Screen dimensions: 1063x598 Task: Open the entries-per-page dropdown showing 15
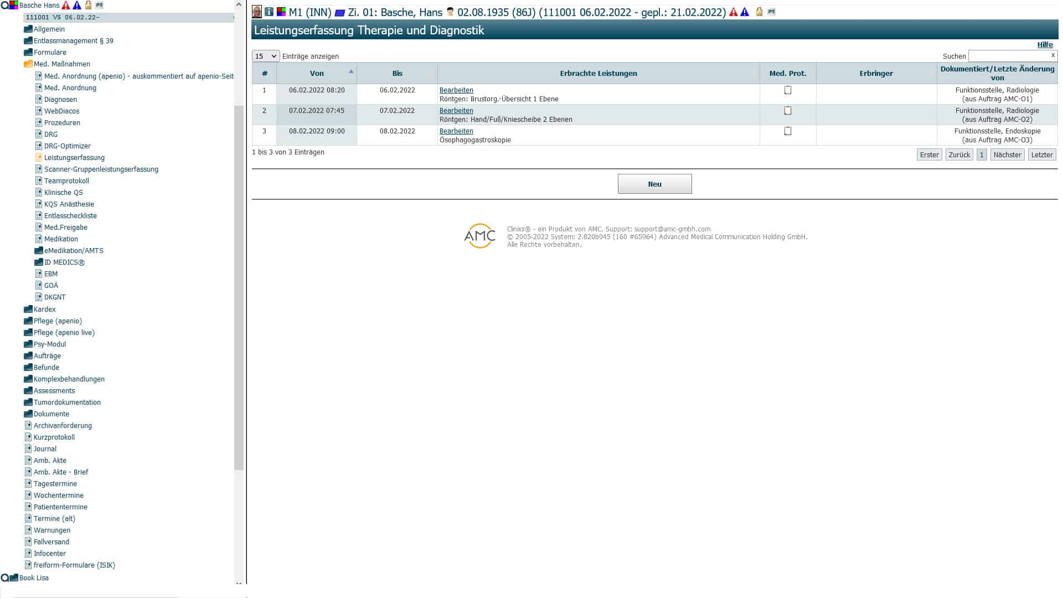point(266,56)
